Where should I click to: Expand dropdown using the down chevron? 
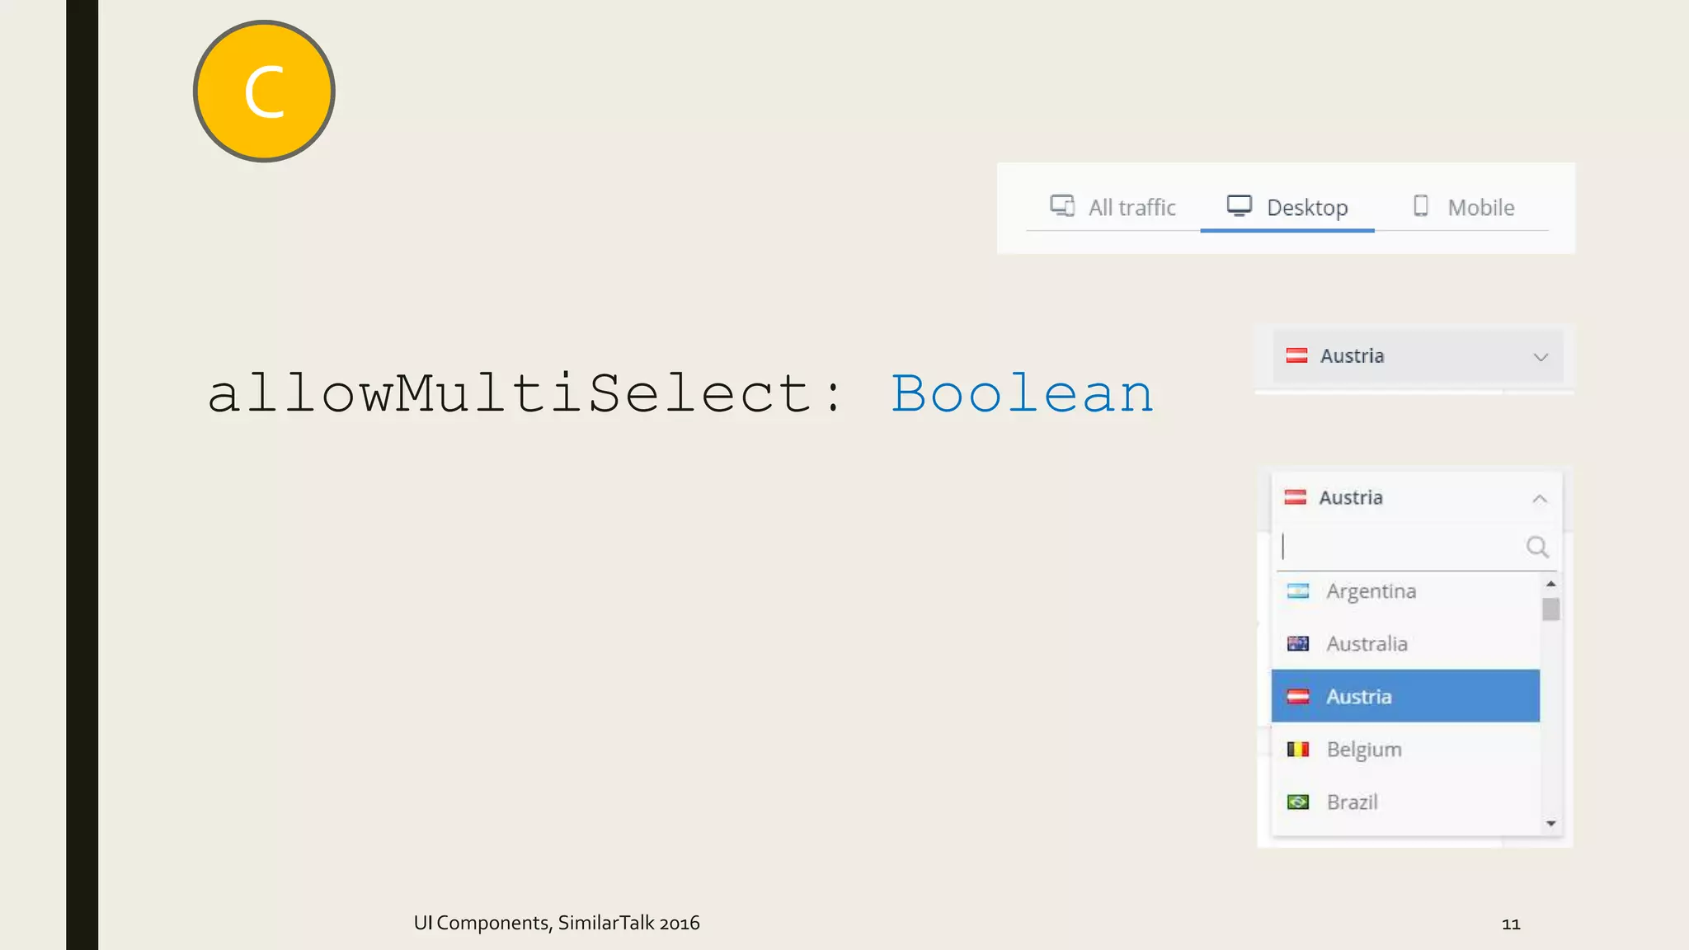pyautogui.click(x=1540, y=357)
